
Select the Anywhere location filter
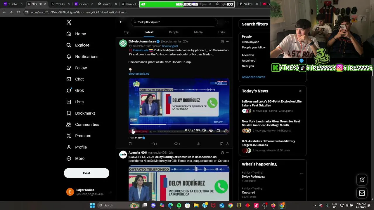249,61
